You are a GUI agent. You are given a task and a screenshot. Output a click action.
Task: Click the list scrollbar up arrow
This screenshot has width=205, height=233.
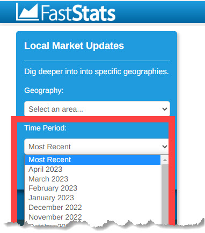(165, 160)
